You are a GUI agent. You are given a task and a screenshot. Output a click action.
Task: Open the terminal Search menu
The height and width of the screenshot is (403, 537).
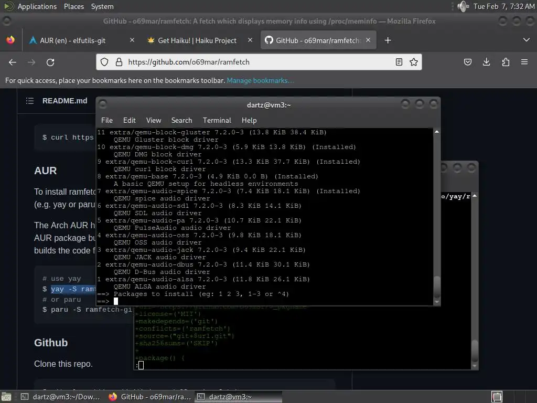(181, 120)
